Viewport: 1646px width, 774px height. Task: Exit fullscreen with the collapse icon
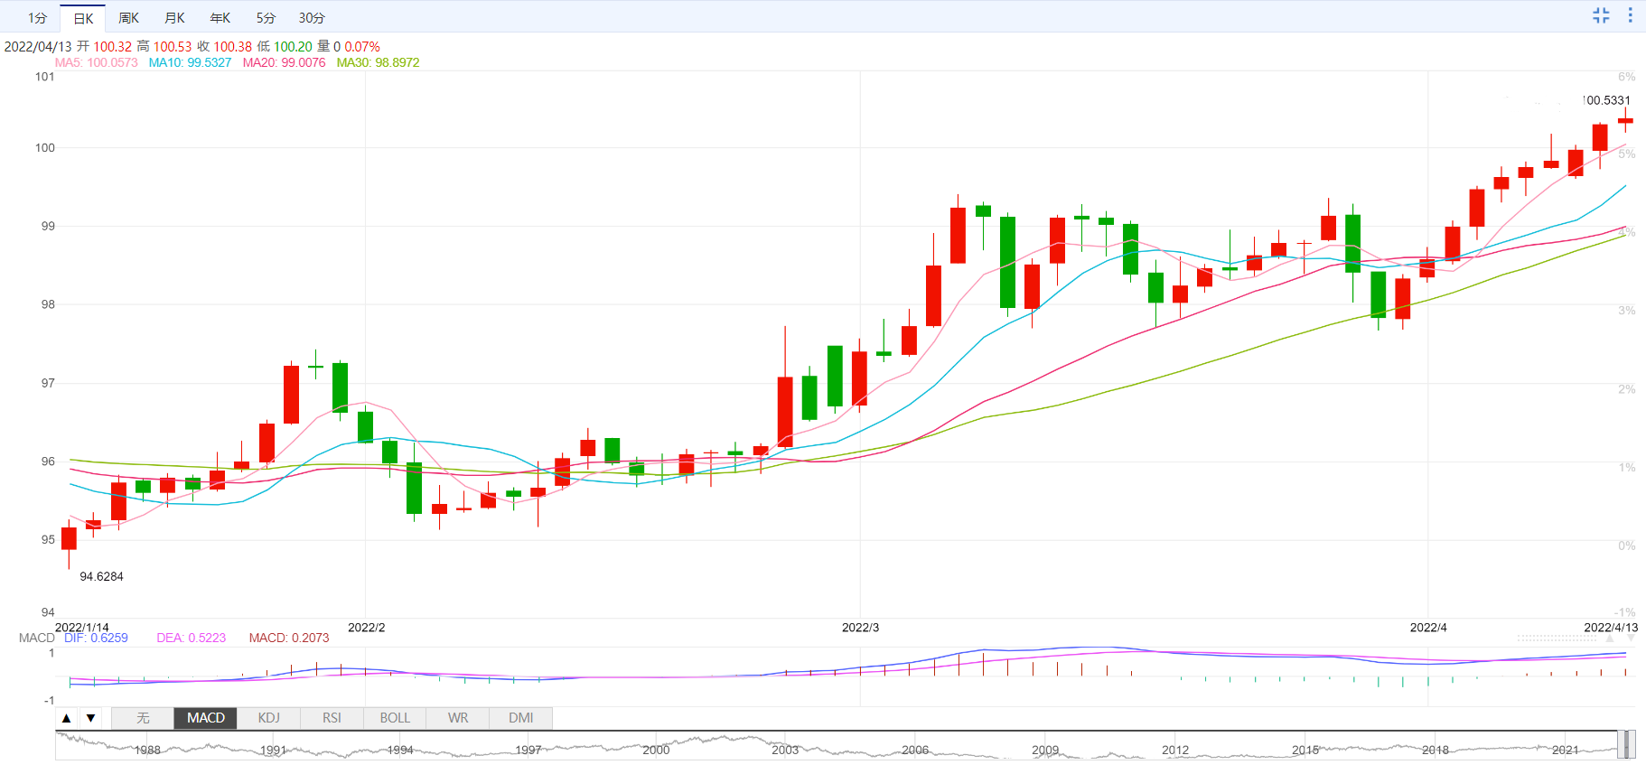tap(1601, 15)
